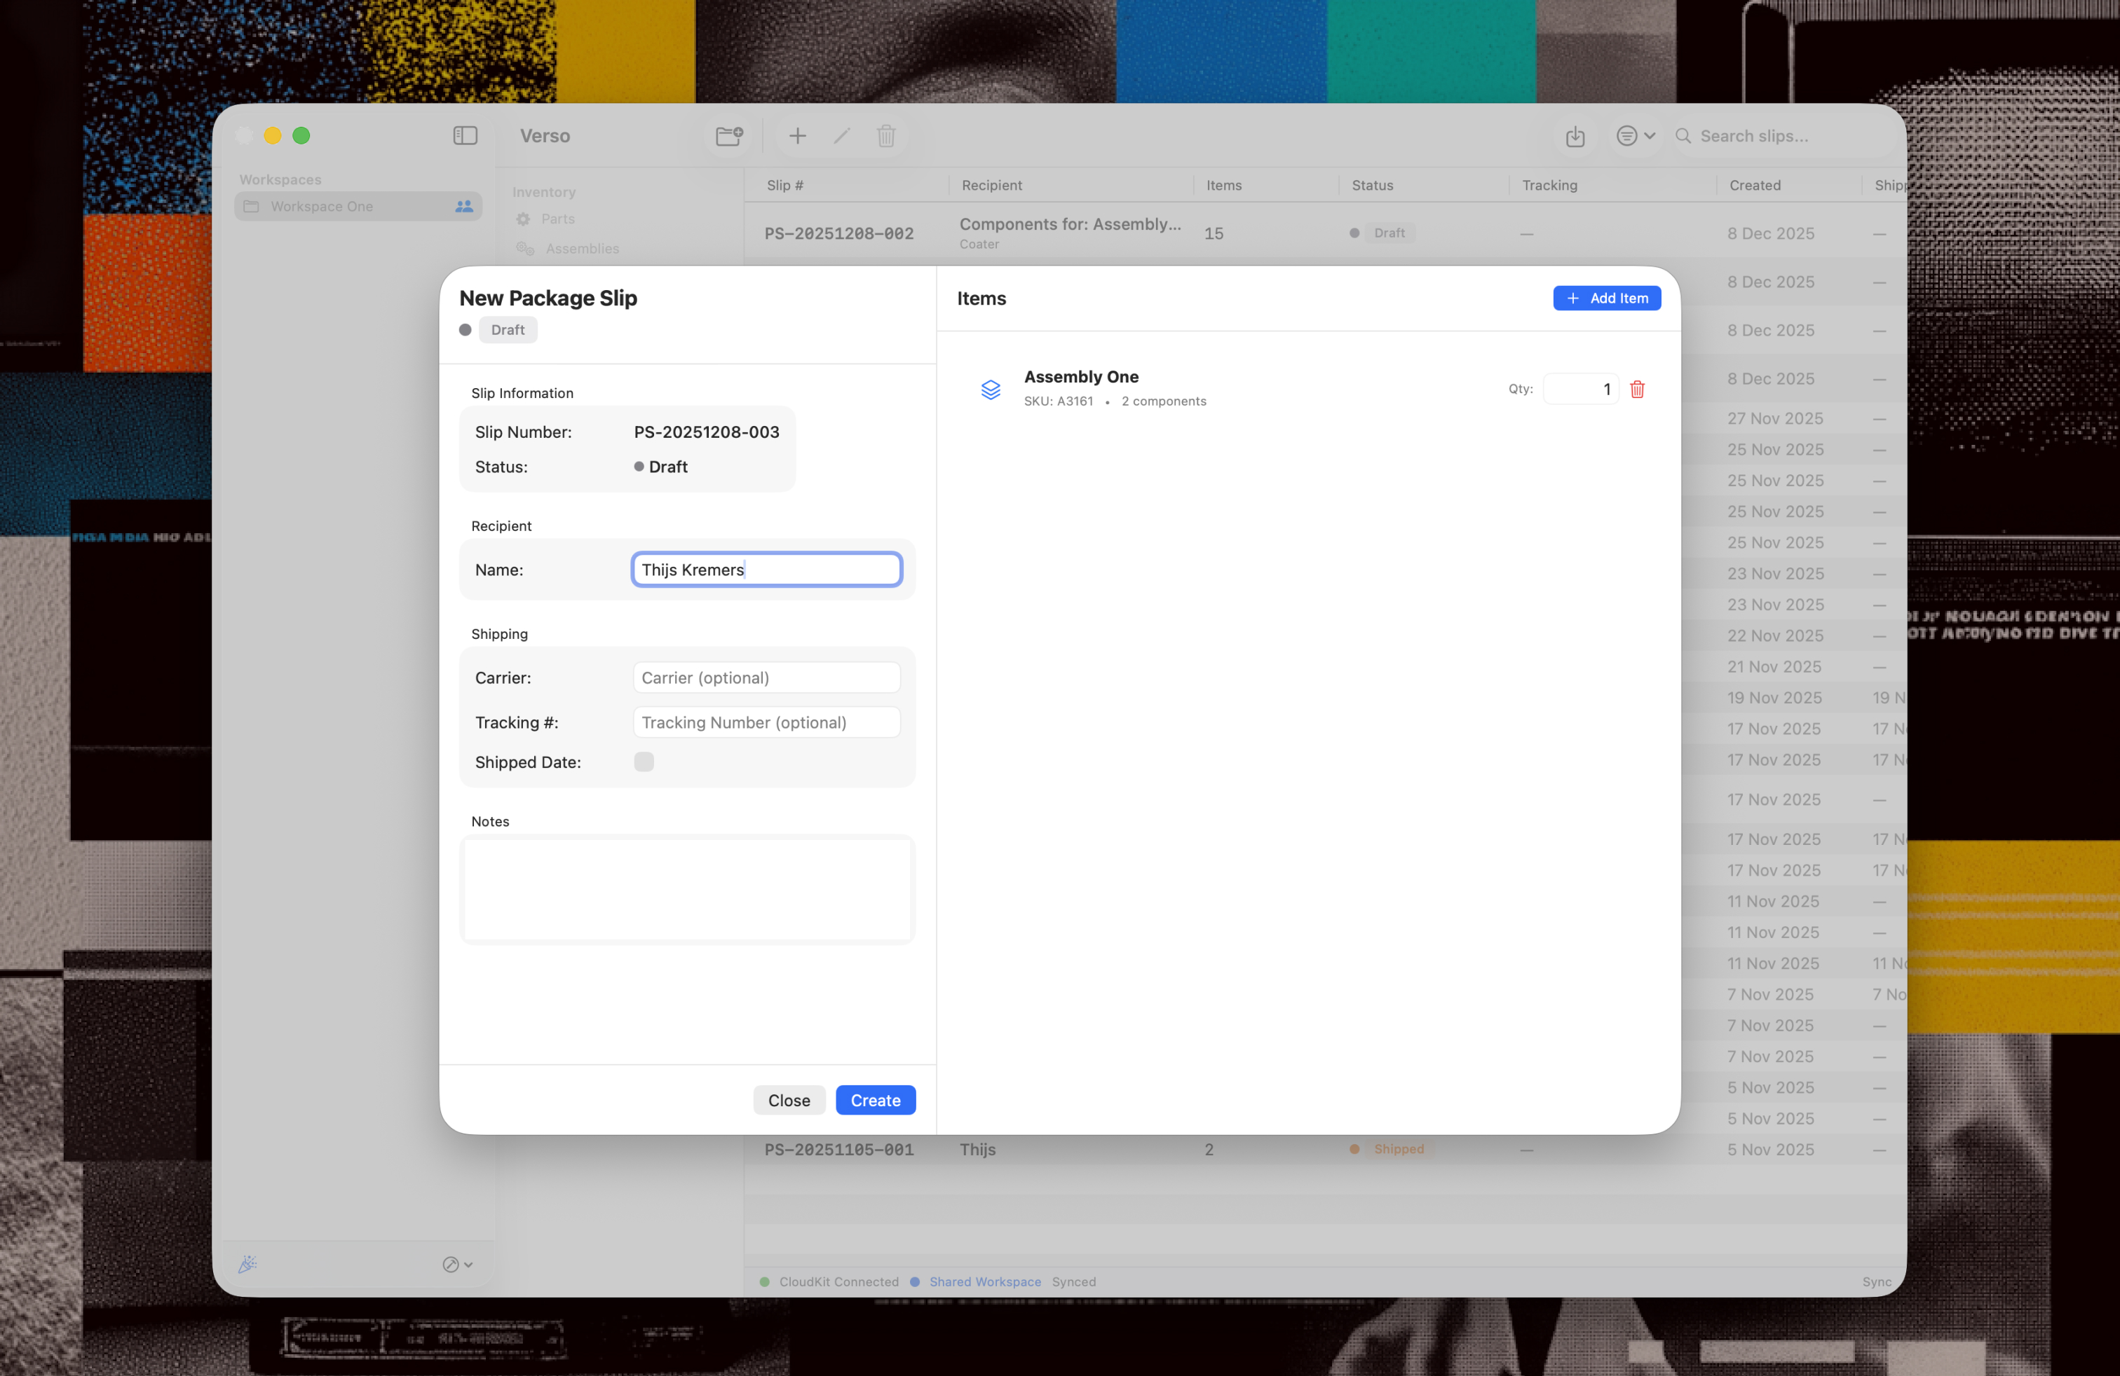The image size is (2120, 1376).
Task: Click the Add Item button
Action: point(1606,298)
